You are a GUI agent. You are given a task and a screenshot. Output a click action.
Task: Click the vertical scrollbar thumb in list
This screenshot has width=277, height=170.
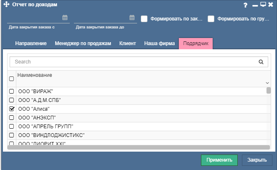269,90
